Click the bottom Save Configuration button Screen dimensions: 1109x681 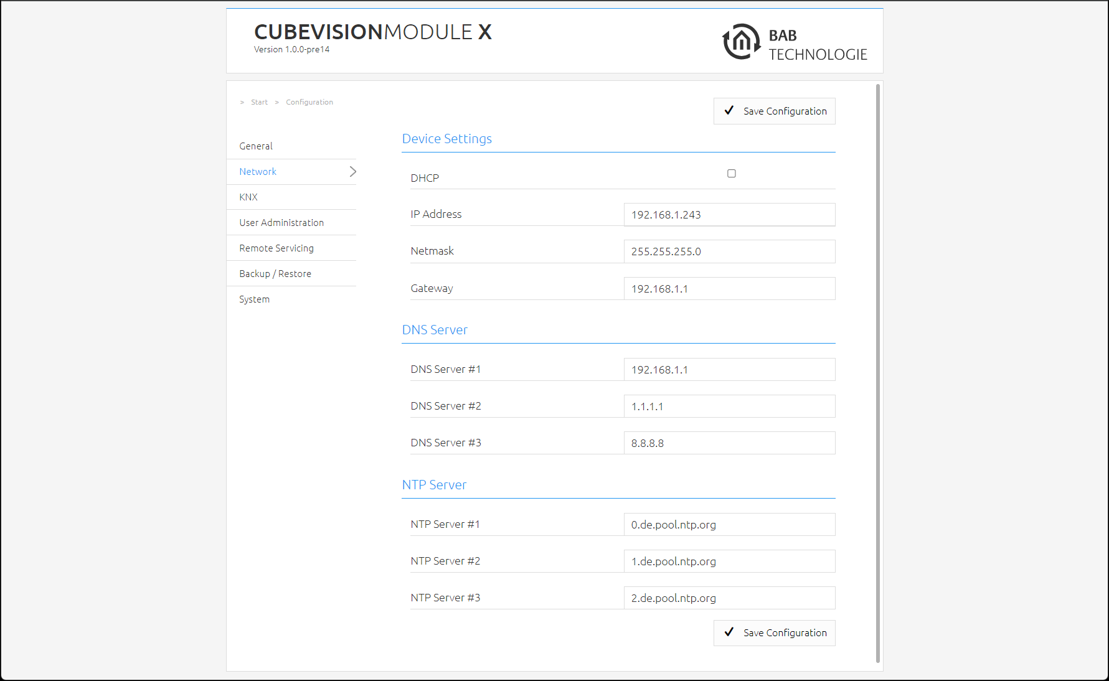(775, 632)
